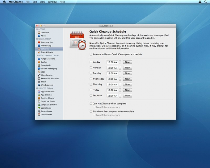This screenshot has width=210, height=168.
Task: Click the Now button for Wednesday
Action: tap(127, 79)
